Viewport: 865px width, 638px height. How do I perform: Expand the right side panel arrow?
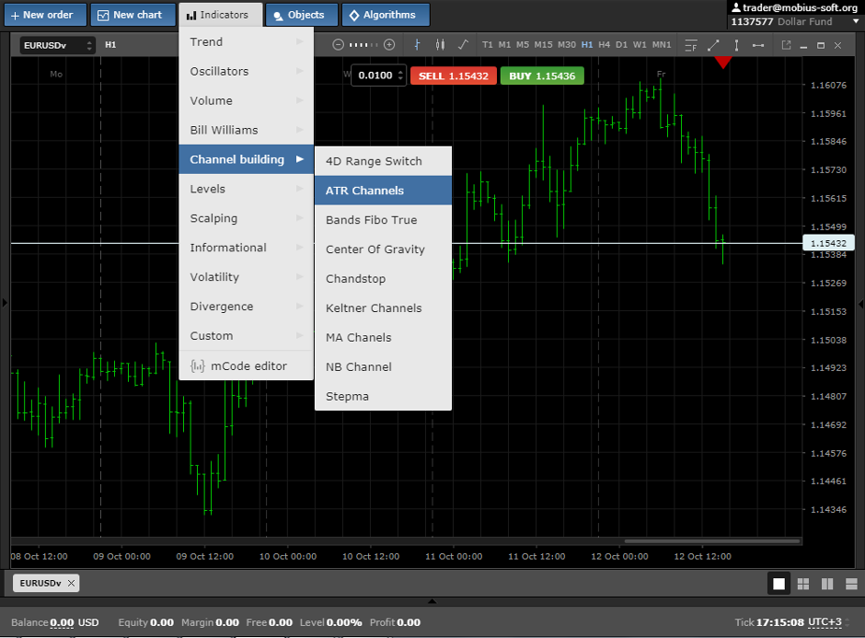[x=860, y=304]
